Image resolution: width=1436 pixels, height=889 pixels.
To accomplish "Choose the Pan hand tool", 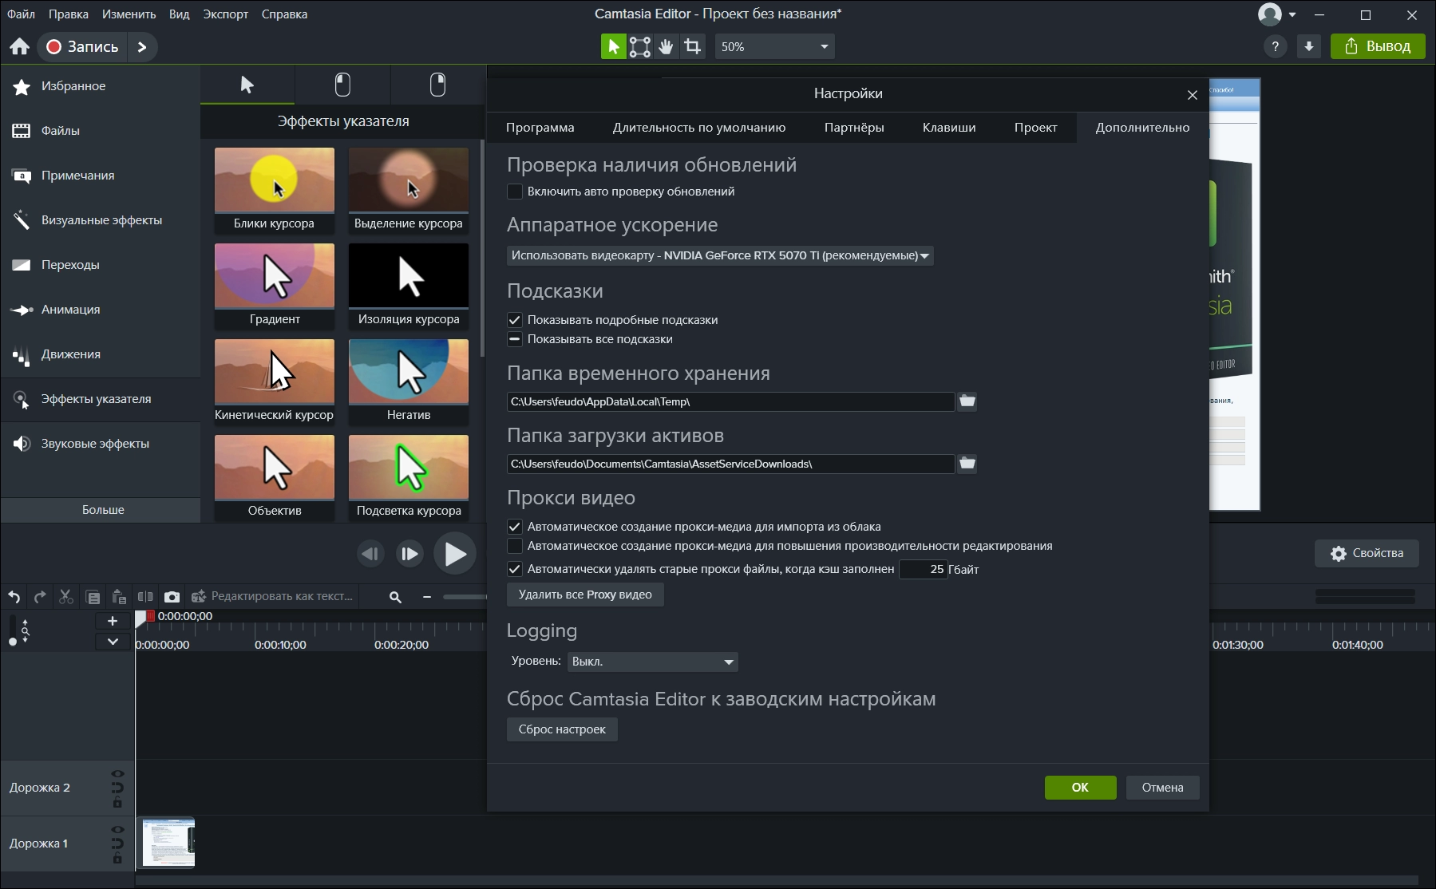I will [666, 46].
